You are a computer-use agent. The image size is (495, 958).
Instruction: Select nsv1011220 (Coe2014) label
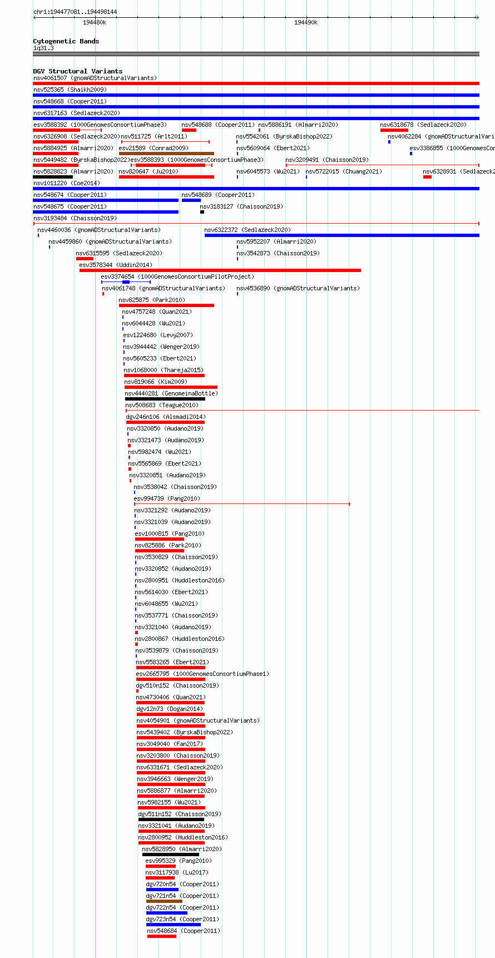pyautogui.click(x=67, y=183)
